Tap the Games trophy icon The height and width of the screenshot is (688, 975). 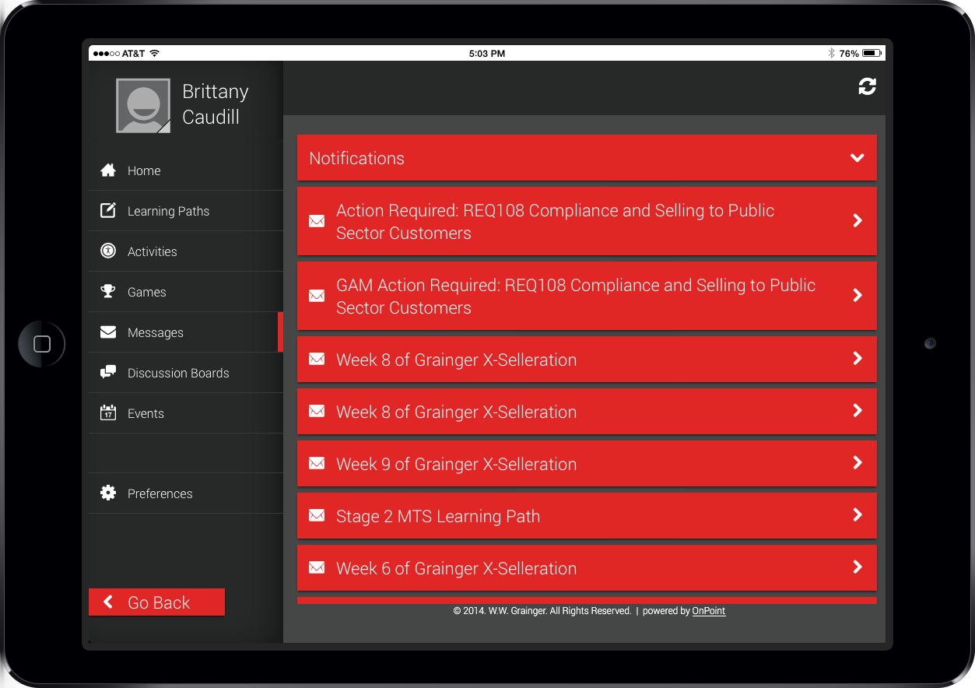point(108,292)
